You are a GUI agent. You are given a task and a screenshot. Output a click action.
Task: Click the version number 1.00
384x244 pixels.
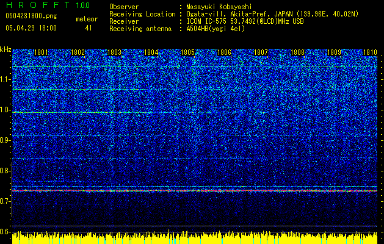point(83,5)
